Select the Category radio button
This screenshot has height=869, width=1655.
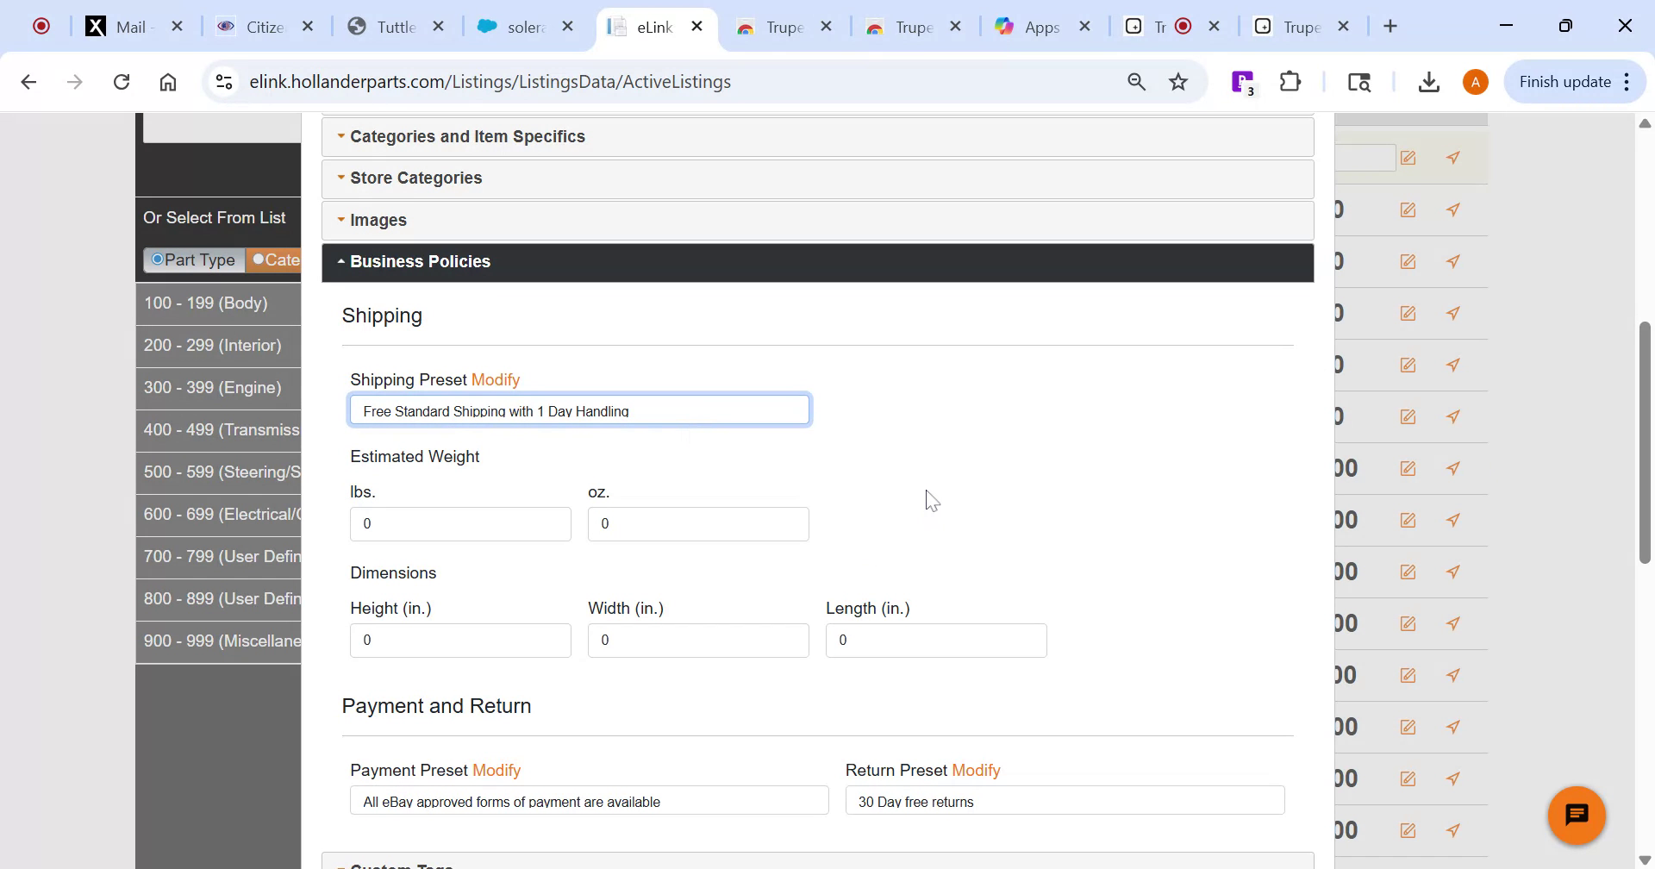(x=259, y=259)
